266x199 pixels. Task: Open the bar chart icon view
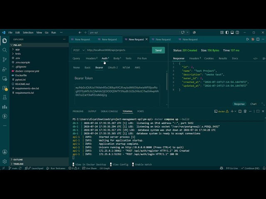click(x=5, y=107)
